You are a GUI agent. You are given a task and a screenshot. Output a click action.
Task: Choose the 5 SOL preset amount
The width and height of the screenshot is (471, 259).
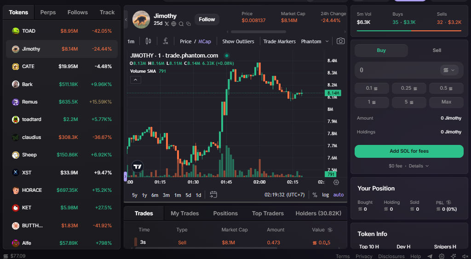(x=409, y=102)
